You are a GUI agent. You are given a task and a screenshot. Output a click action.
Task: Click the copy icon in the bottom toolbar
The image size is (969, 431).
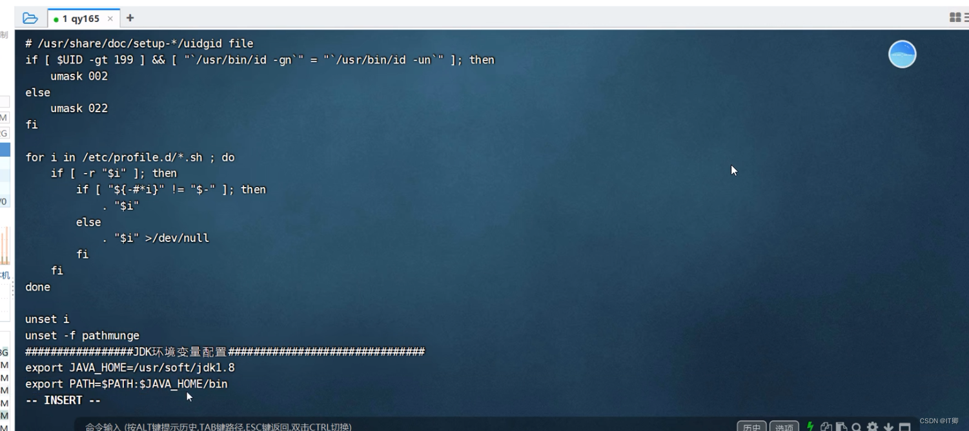(x=827, y=426)
